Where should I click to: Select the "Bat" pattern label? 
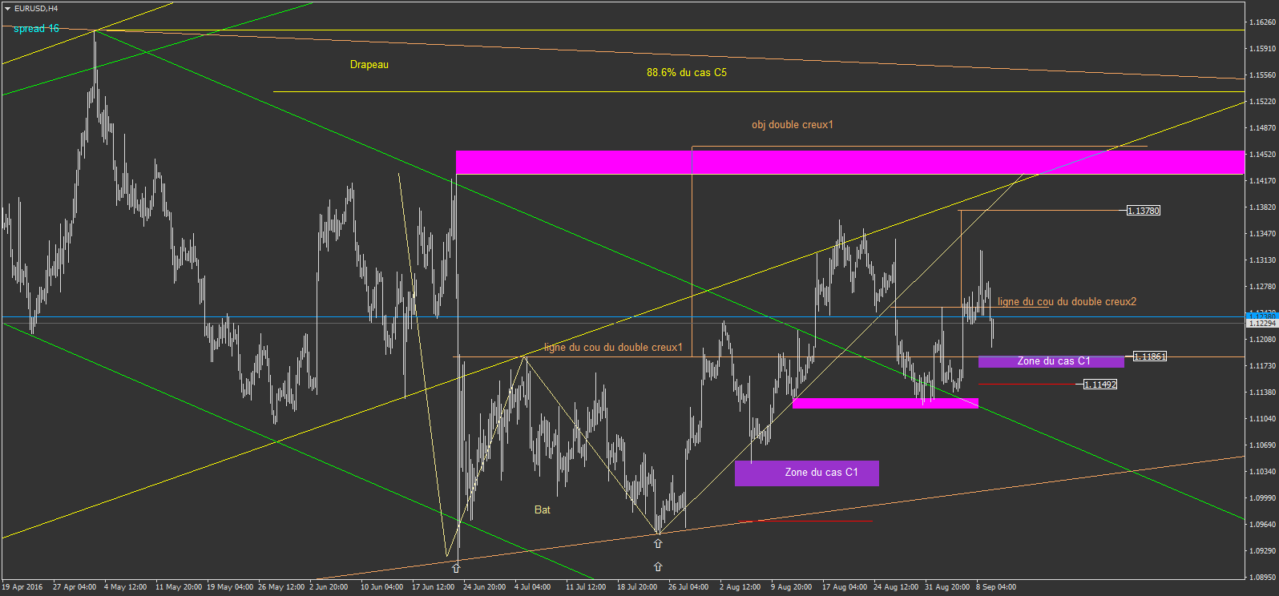pos(543,510)
